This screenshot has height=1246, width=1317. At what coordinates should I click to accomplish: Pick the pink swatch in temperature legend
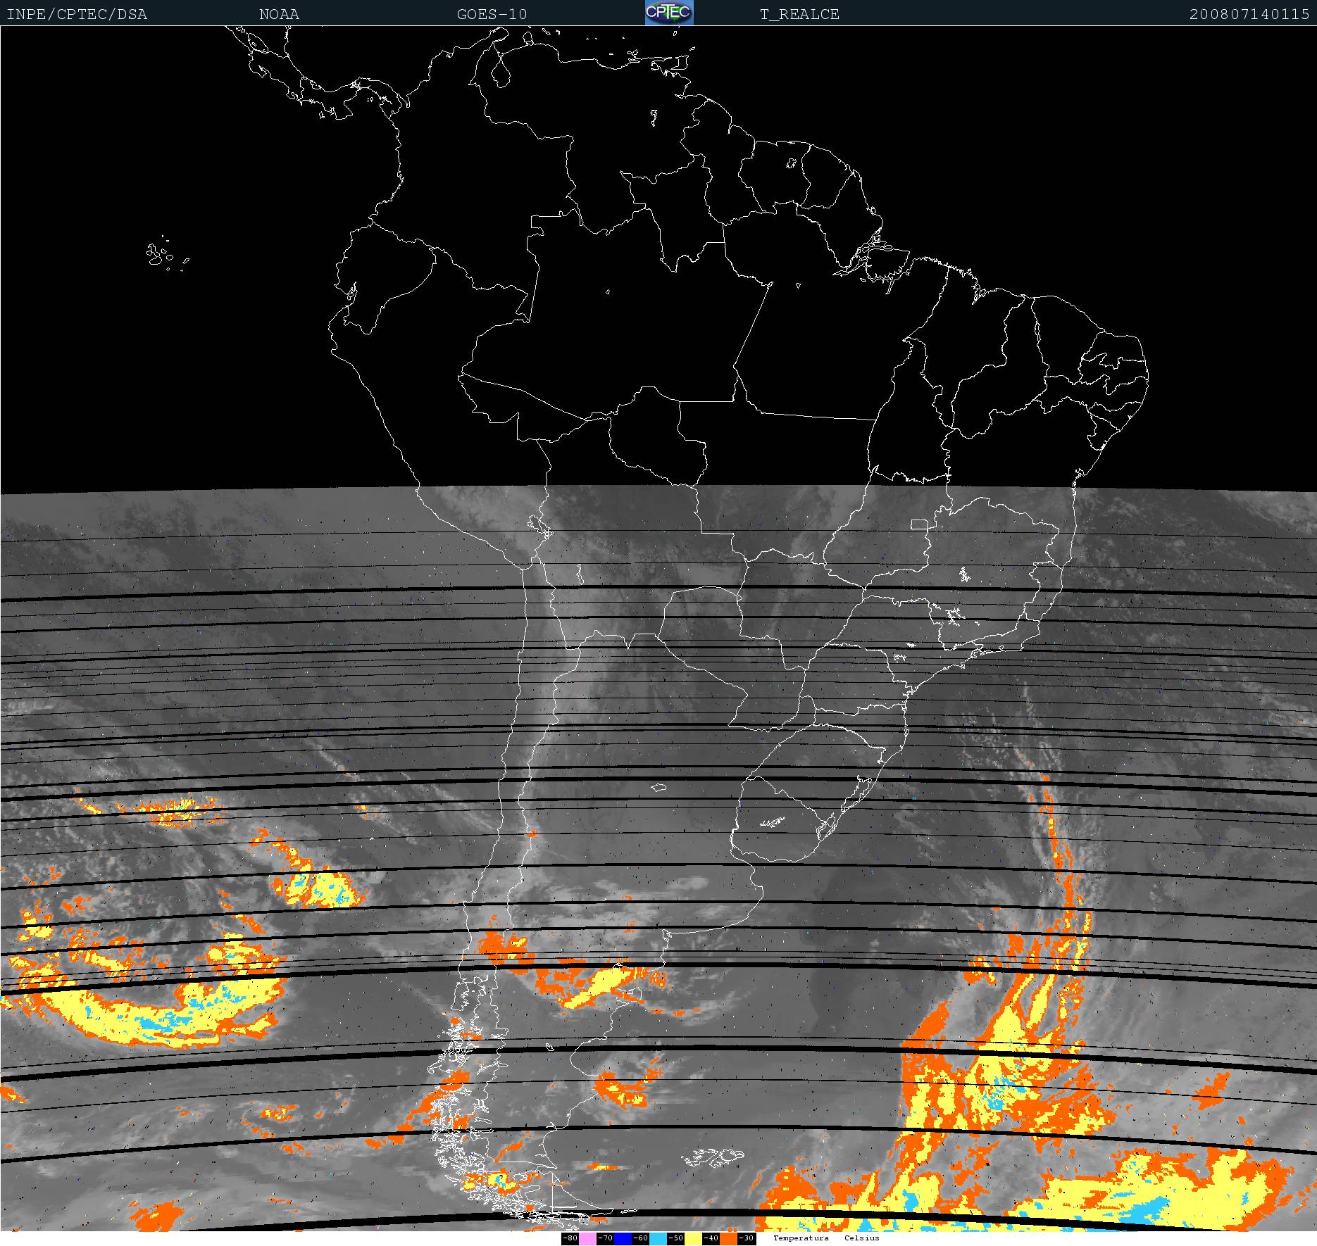pos(587,1238)
